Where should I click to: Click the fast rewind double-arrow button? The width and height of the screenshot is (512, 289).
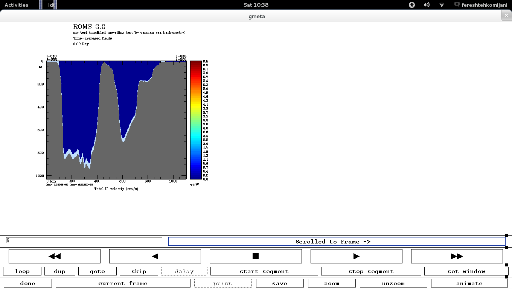click(x=55, y=256)
